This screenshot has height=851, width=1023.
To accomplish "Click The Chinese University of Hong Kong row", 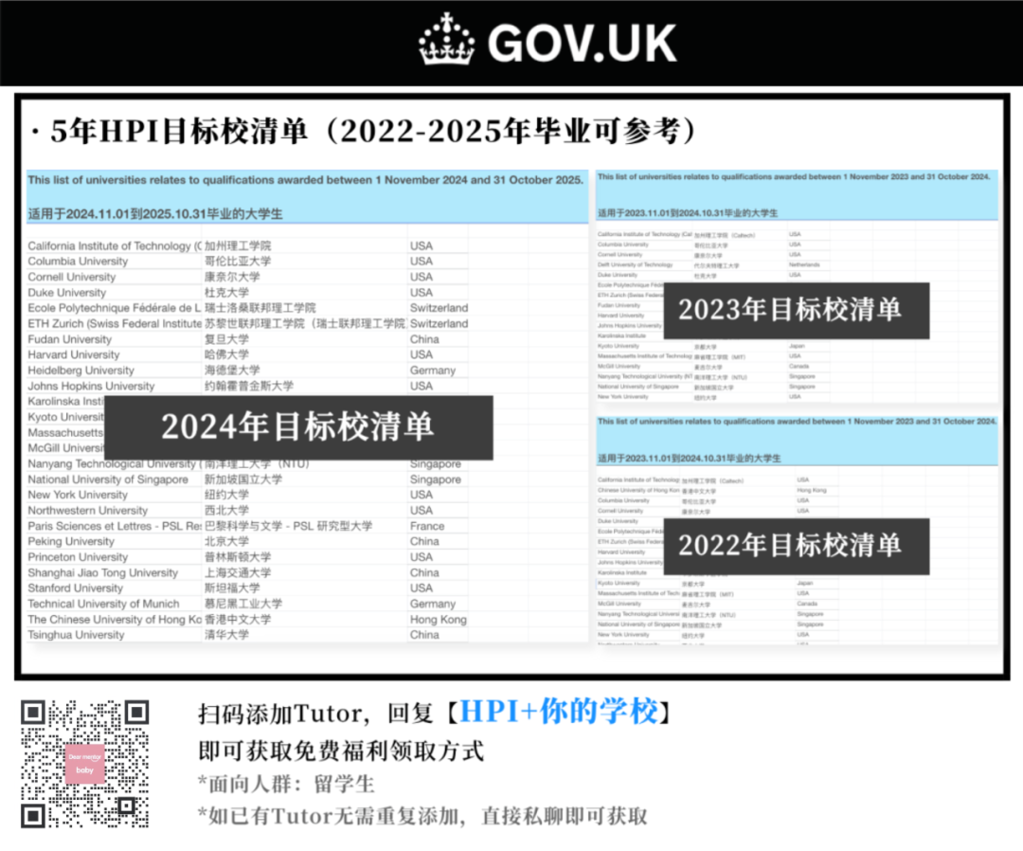I will [x=247, y=620].
